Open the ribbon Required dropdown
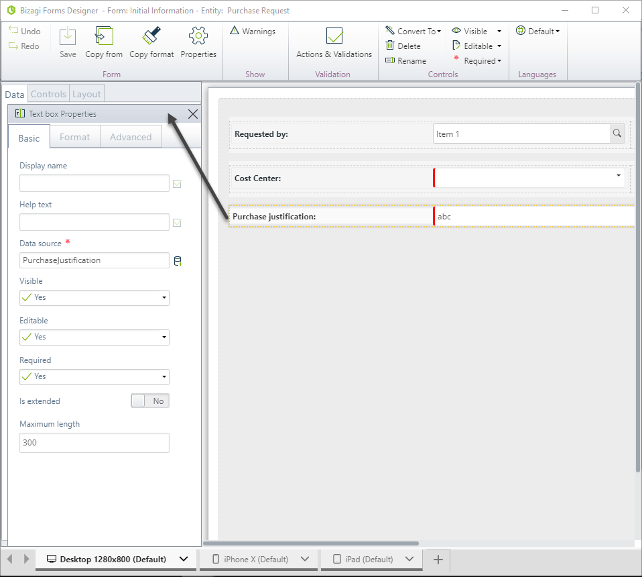 pos(499,60)
